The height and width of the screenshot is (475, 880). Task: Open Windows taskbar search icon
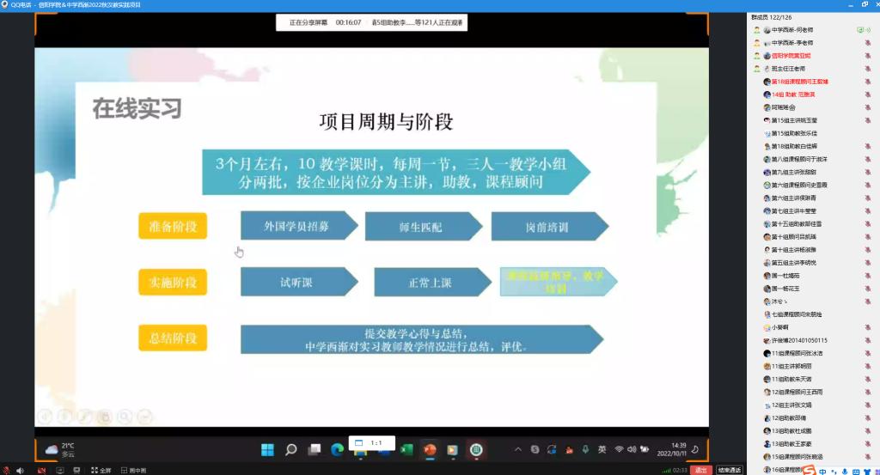tap(290, 450)
